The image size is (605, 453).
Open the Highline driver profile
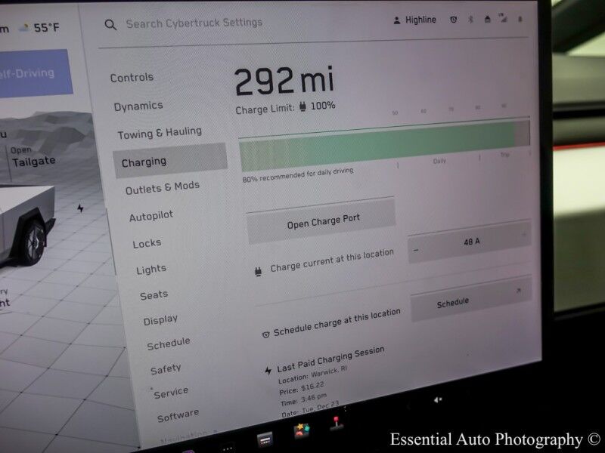414,20
